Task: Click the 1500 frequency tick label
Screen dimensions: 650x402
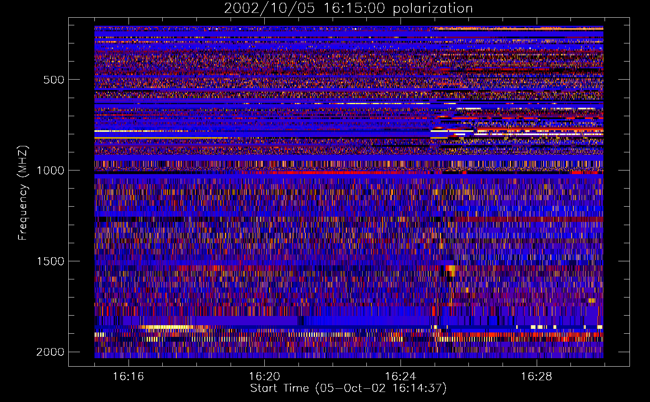Action: 50,261
